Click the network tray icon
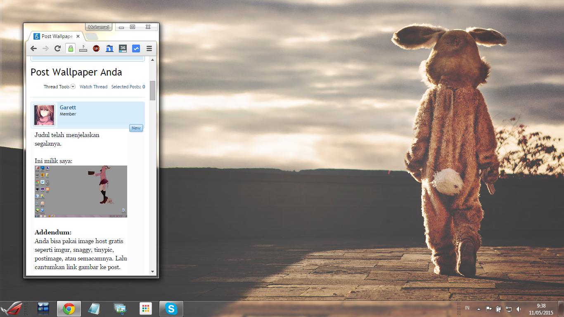This screenshot has height=317, width=564. pyautogui.click(x=509, y=309)
